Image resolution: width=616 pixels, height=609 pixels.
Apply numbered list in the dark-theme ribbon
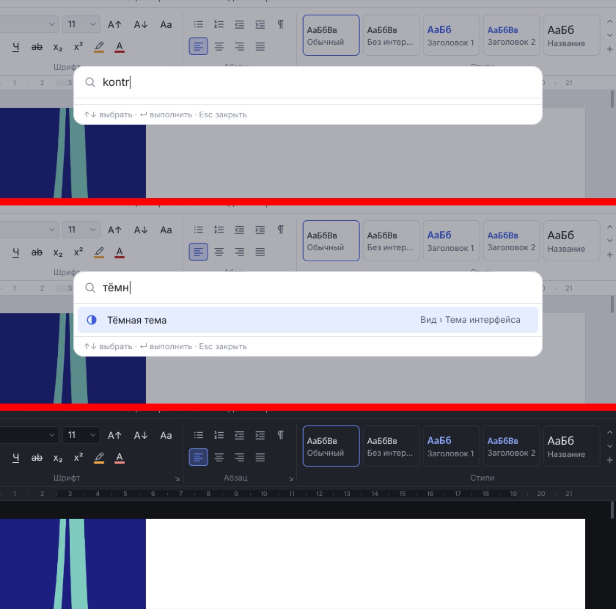click(219, 435)
